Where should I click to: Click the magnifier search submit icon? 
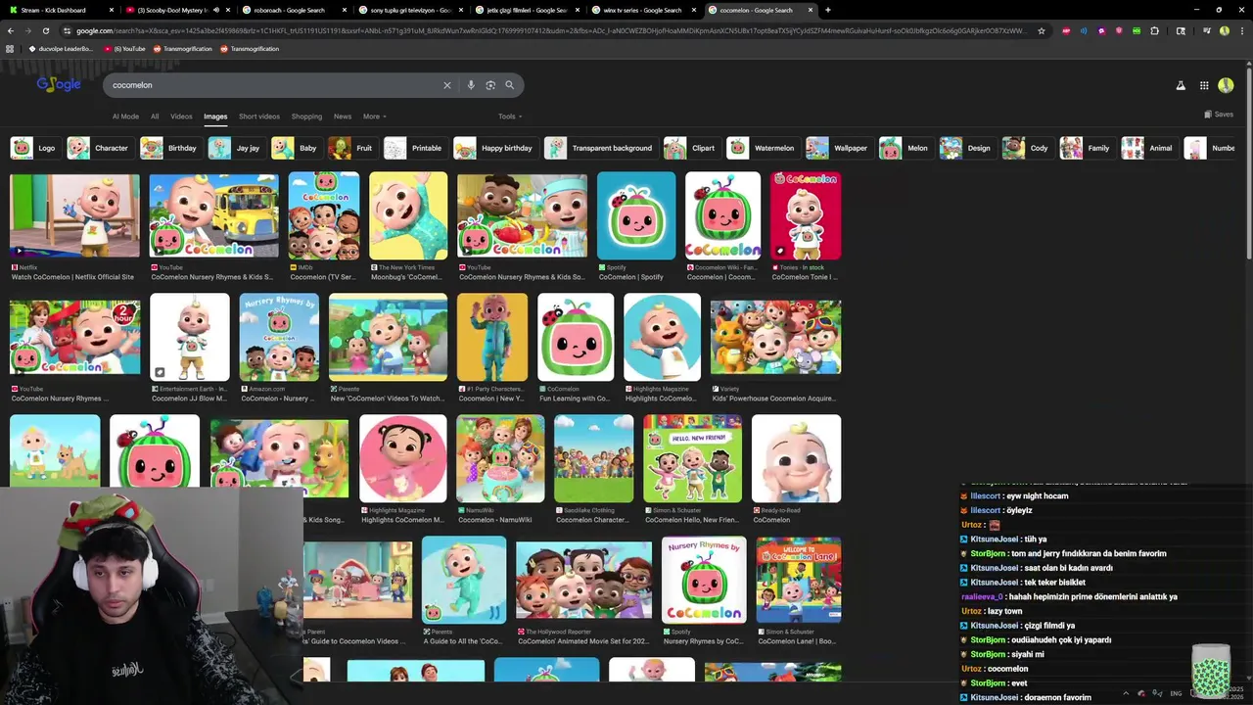click(x=509, y=85)
